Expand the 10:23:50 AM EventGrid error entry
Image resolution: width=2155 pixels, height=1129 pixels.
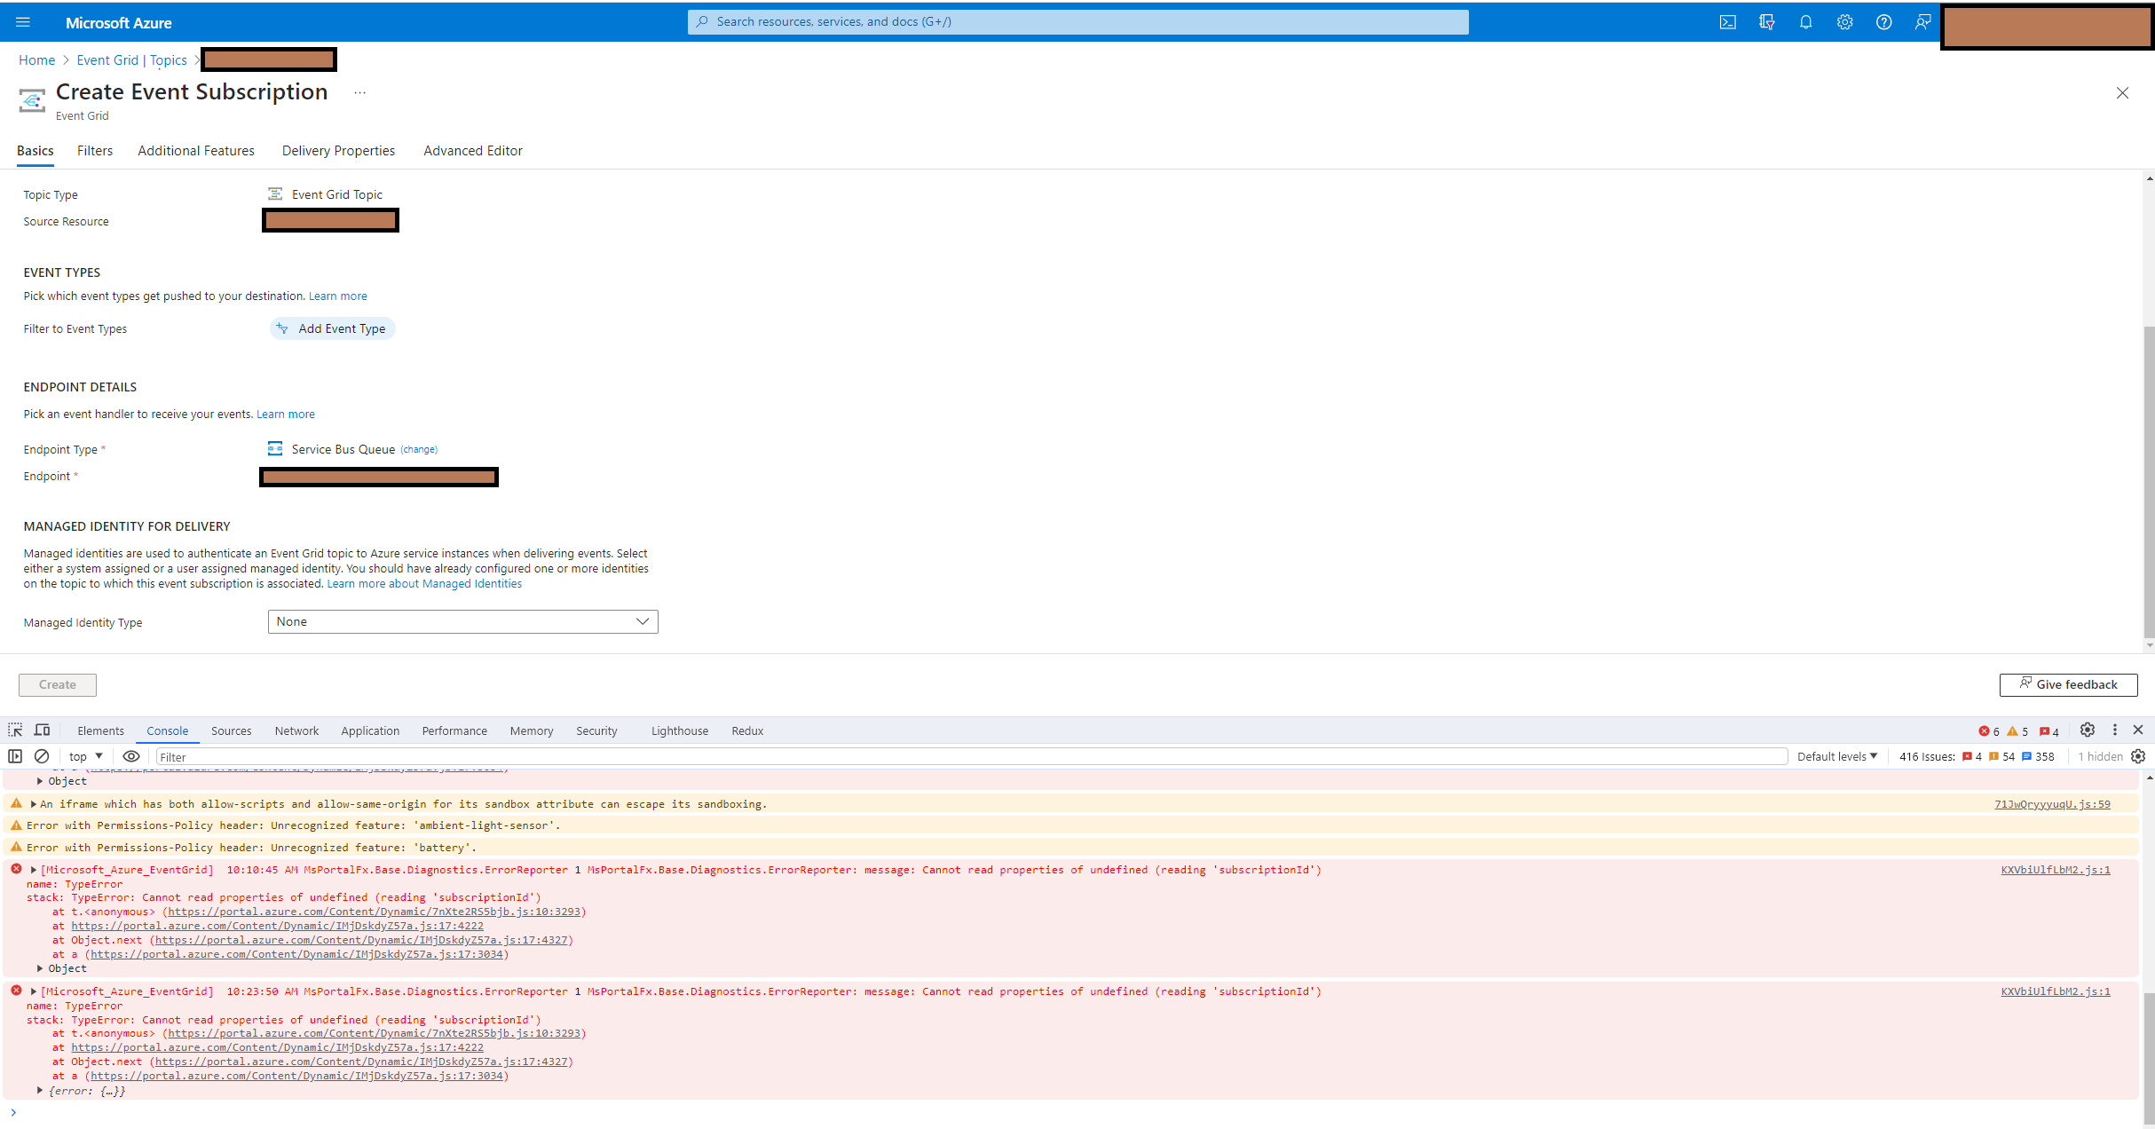click(x=34, y=991)
